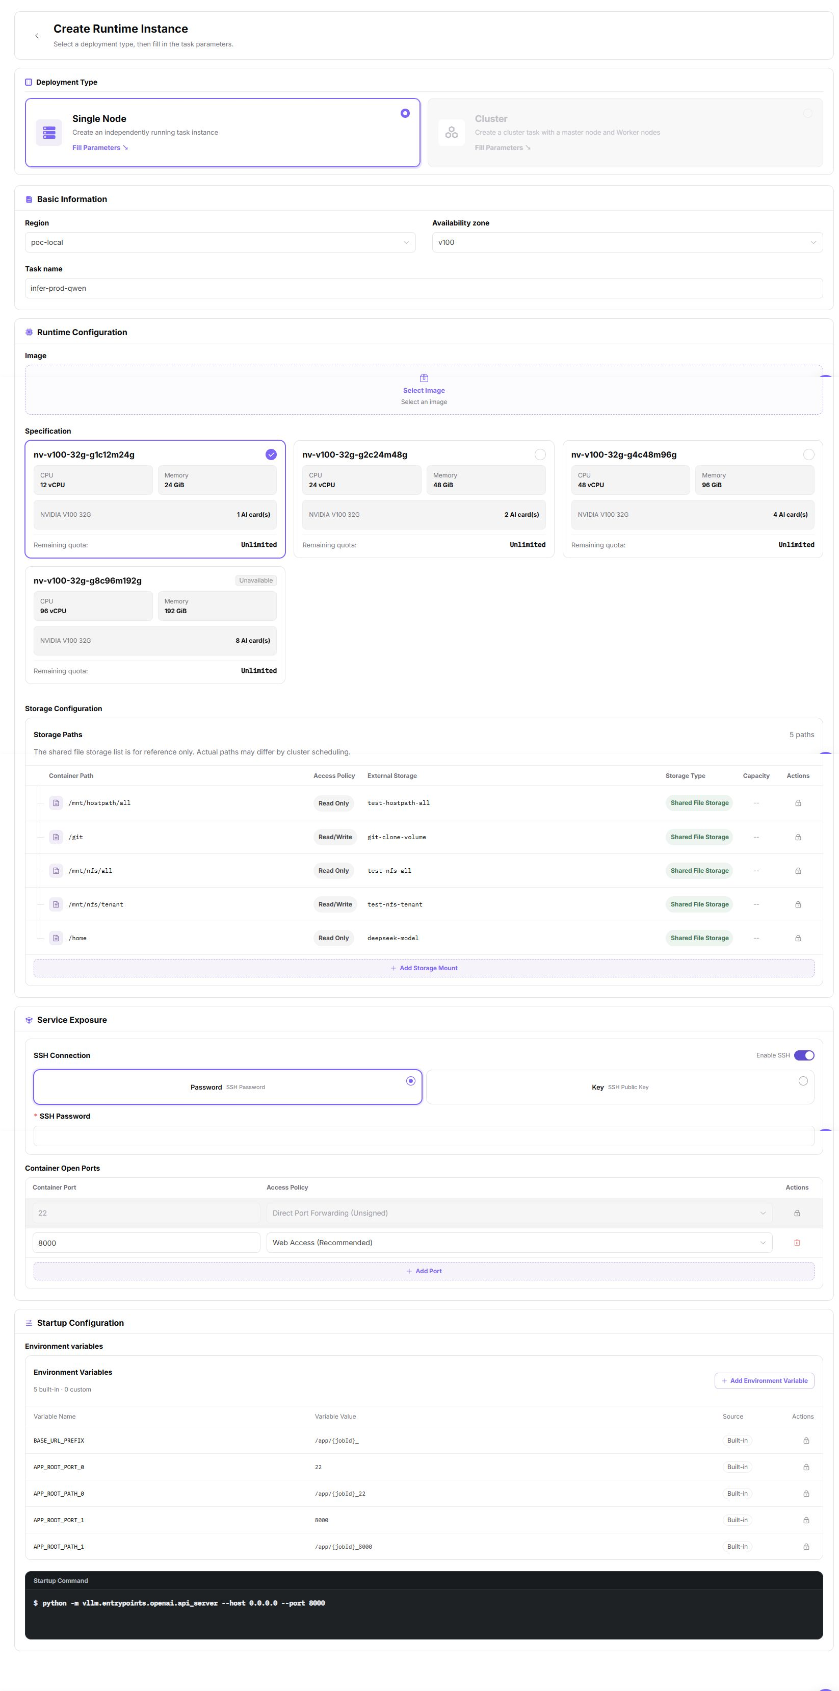The height and width of the screenshot is (1691, 839).
Task: Click the Select Image box icon
Action: click(x=424, y=378)
